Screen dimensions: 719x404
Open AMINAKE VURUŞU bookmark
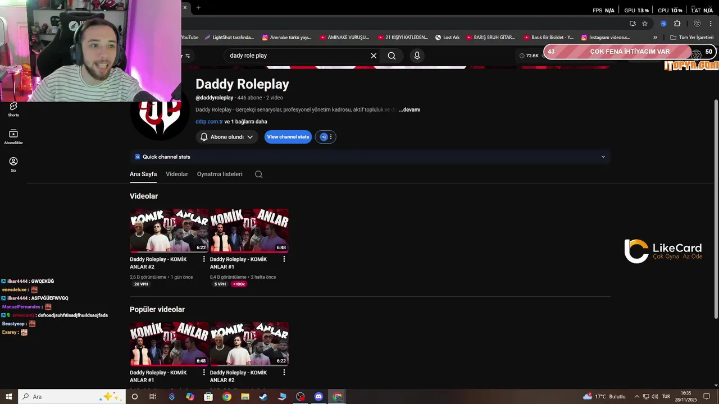pos(344,38)
